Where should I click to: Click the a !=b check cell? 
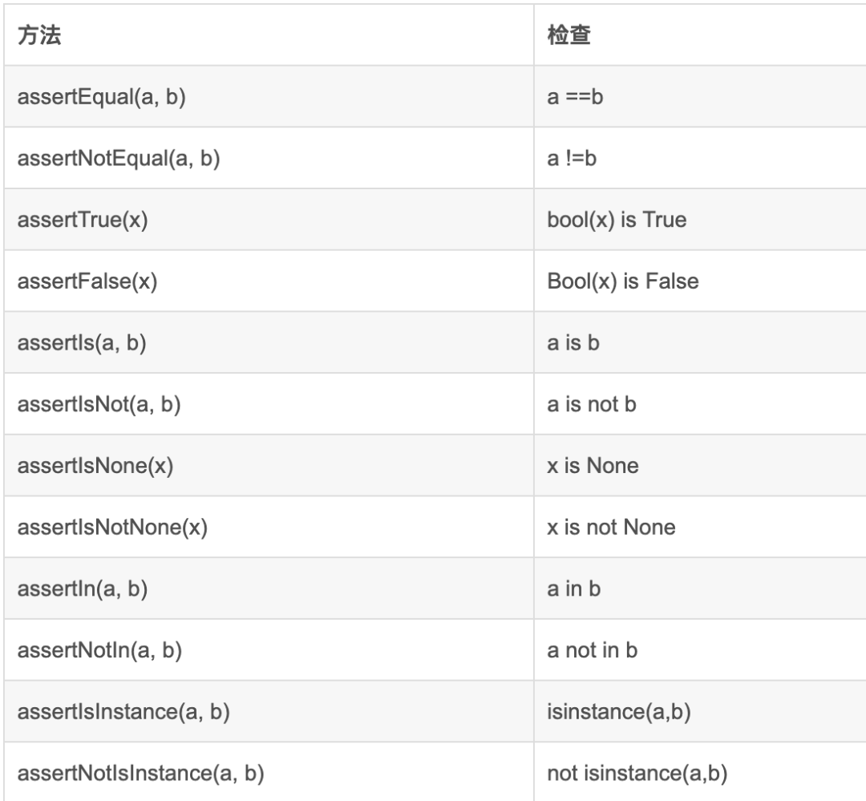click(x=700, y=159)
